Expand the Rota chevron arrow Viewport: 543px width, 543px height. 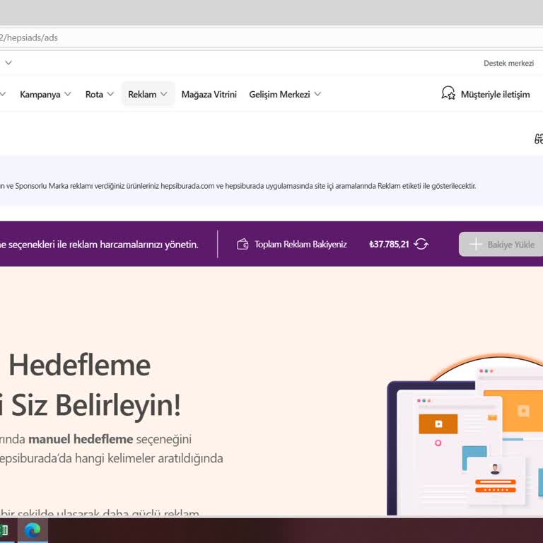pyautogui.click(x=110, y=94)
